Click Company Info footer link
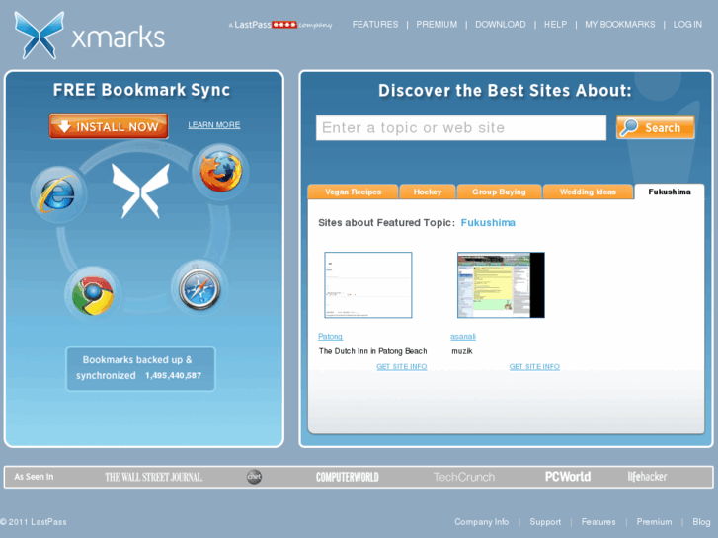Image resolution: width=718 pixels, height=538 pixels. point(481,522)
